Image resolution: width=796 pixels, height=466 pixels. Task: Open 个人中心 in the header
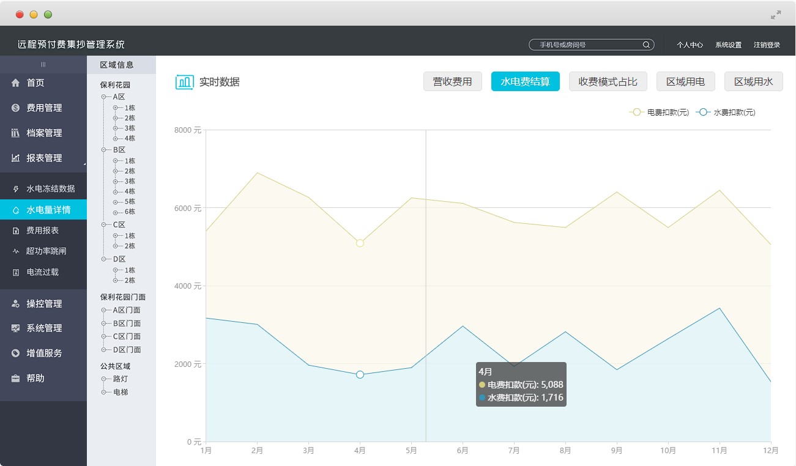coord(690,45)
